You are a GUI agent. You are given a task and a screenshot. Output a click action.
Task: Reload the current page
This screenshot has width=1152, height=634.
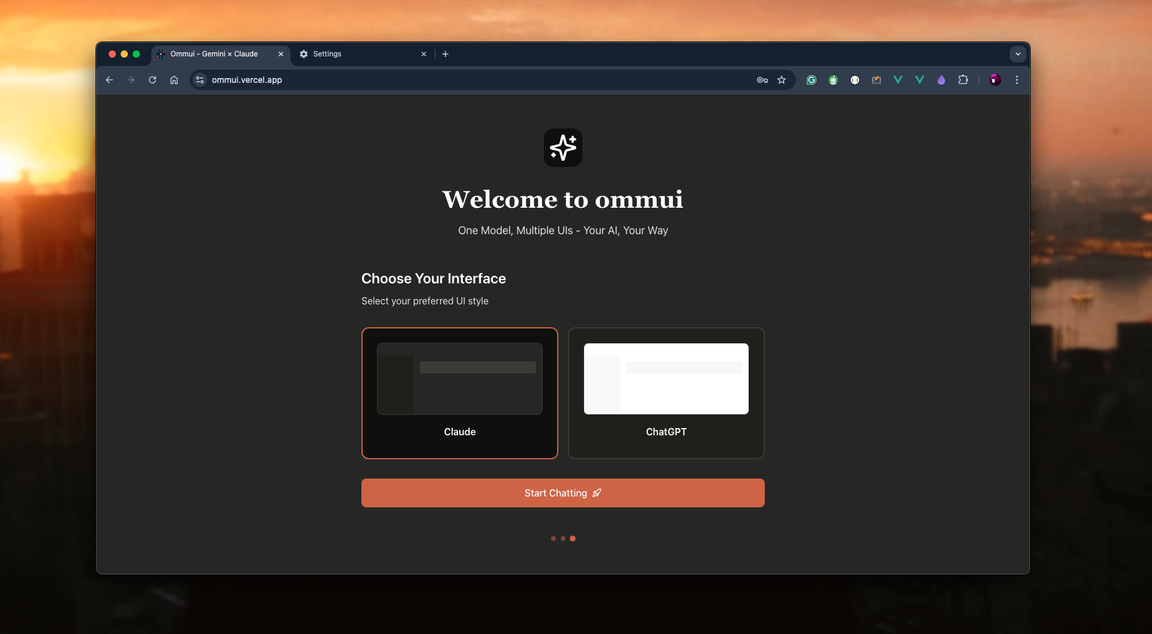(x=152, y=80)
